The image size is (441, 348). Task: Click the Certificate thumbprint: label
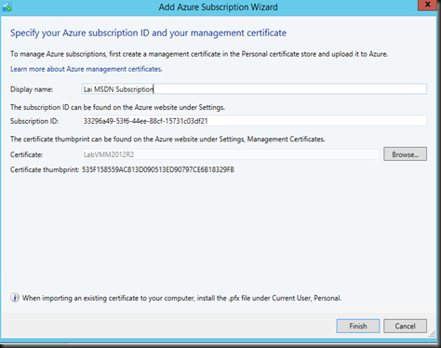click(x=45, y=169)
